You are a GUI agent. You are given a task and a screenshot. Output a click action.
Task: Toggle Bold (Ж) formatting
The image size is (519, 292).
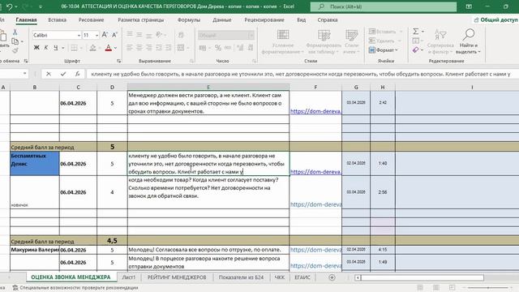[36, 48]
